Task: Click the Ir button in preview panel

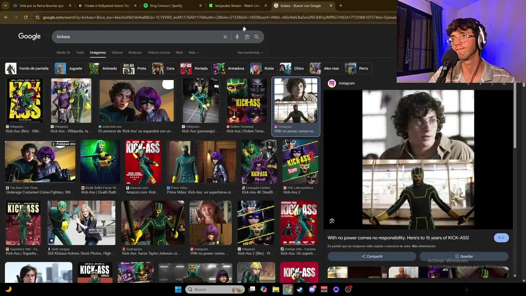Action: tap(501, 238)
